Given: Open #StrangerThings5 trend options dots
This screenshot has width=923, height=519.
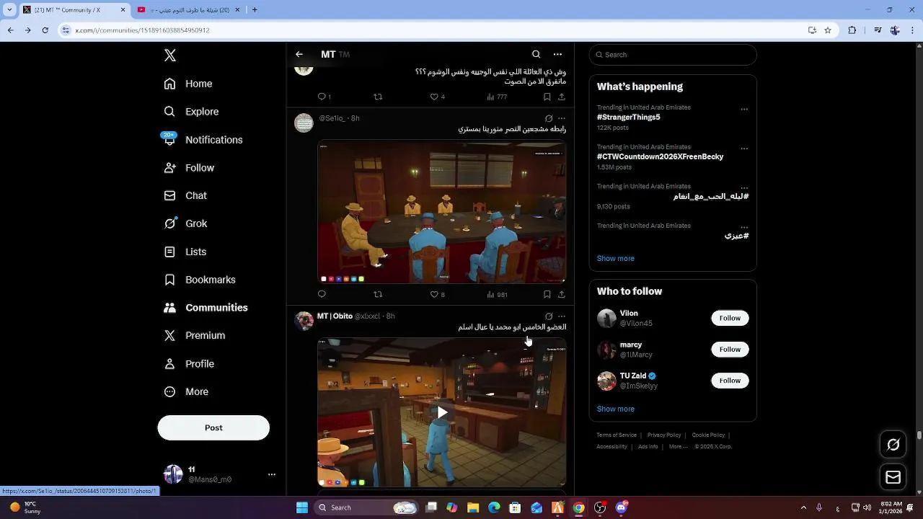Looking at the screenshot, I should 744,110.
